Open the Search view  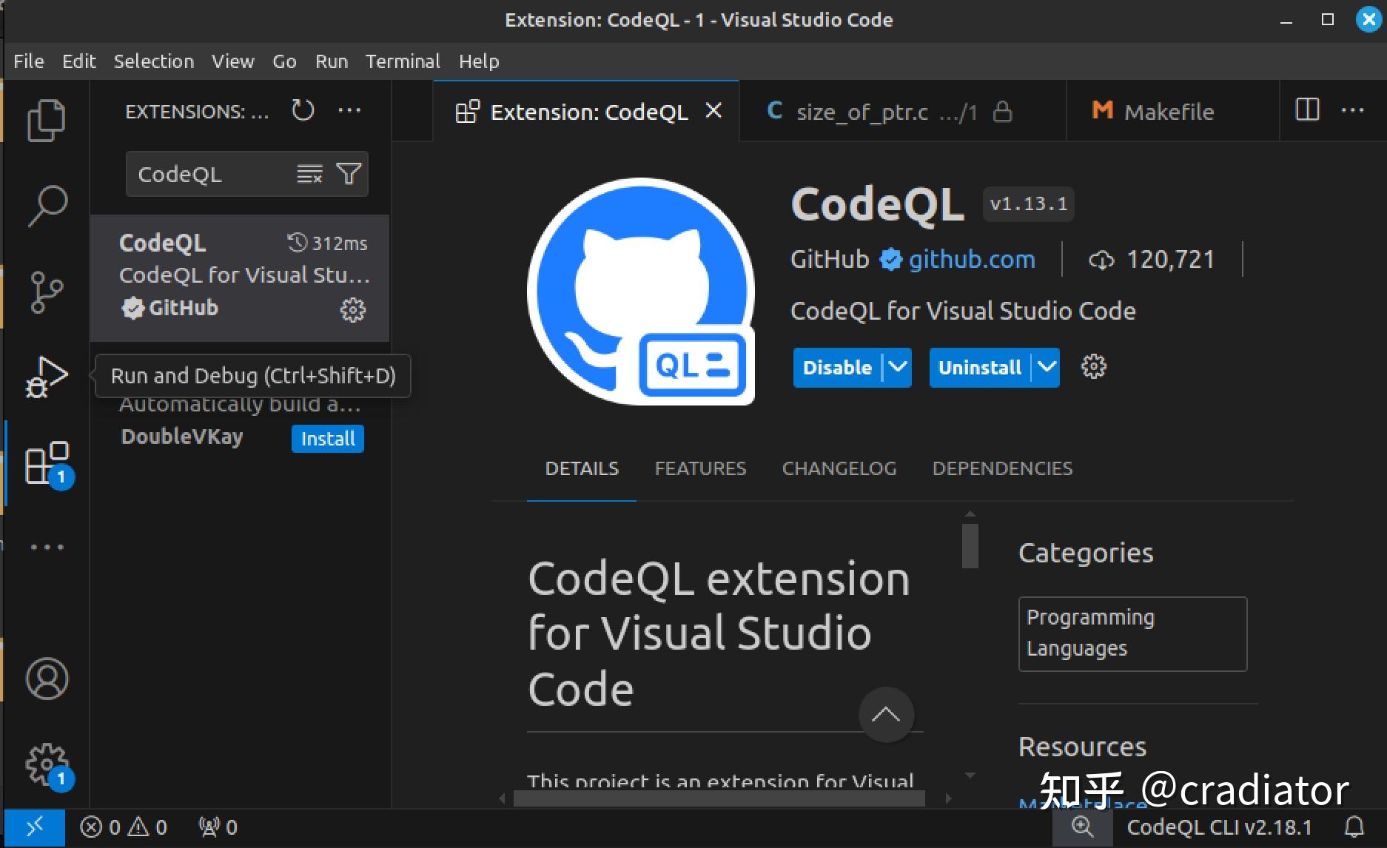47,205
